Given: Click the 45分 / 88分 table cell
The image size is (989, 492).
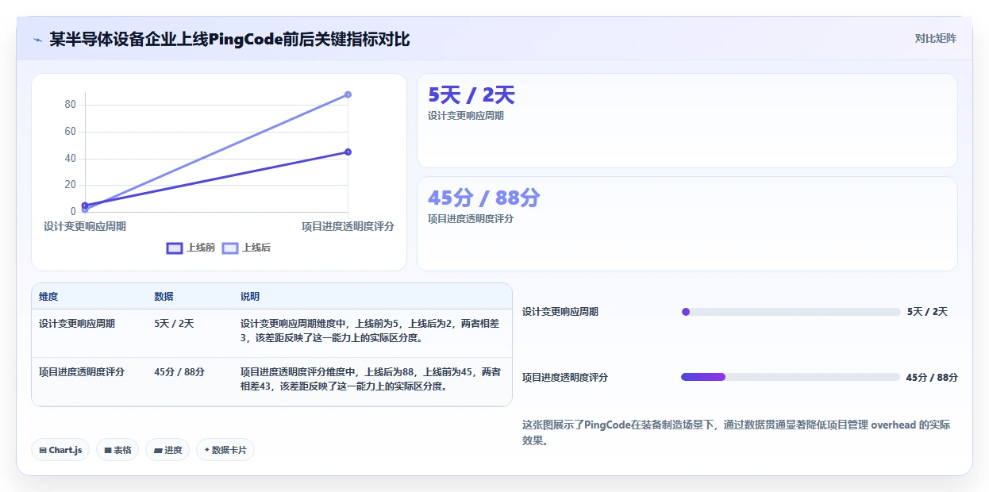Looking at the screenshot, I should point(179,371).
